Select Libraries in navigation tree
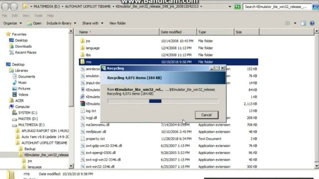Screen dimensions: 319x179 click(21, 71)
